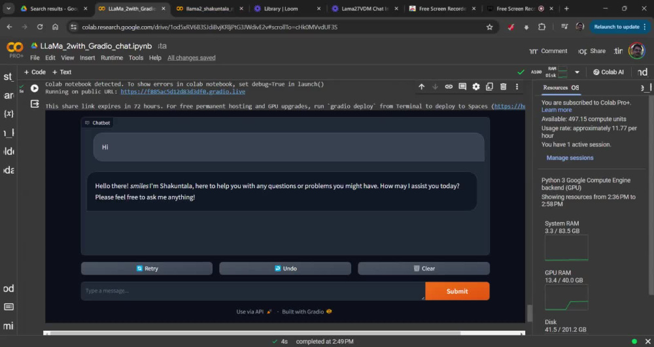Open the terminal icon in left sidebar
This screenshot has width=654, height=347.
[x=9, y=307]
